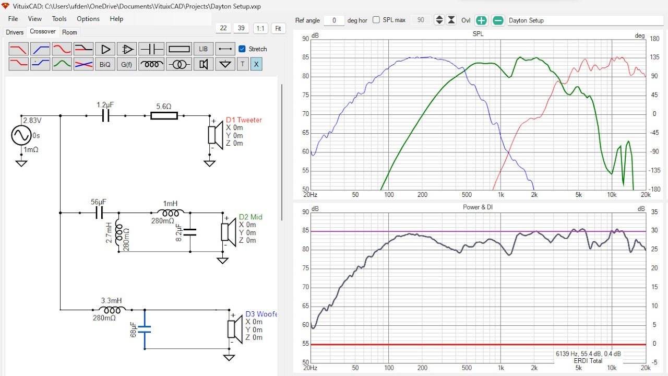The height and width of the screenshot is (376, 668).
Task: Select the red-blue crossed lines filter block
Action: pyautogui.click(x=83, y=64)
